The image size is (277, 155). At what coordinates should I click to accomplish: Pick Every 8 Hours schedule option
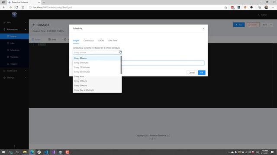tap(97, 86)
